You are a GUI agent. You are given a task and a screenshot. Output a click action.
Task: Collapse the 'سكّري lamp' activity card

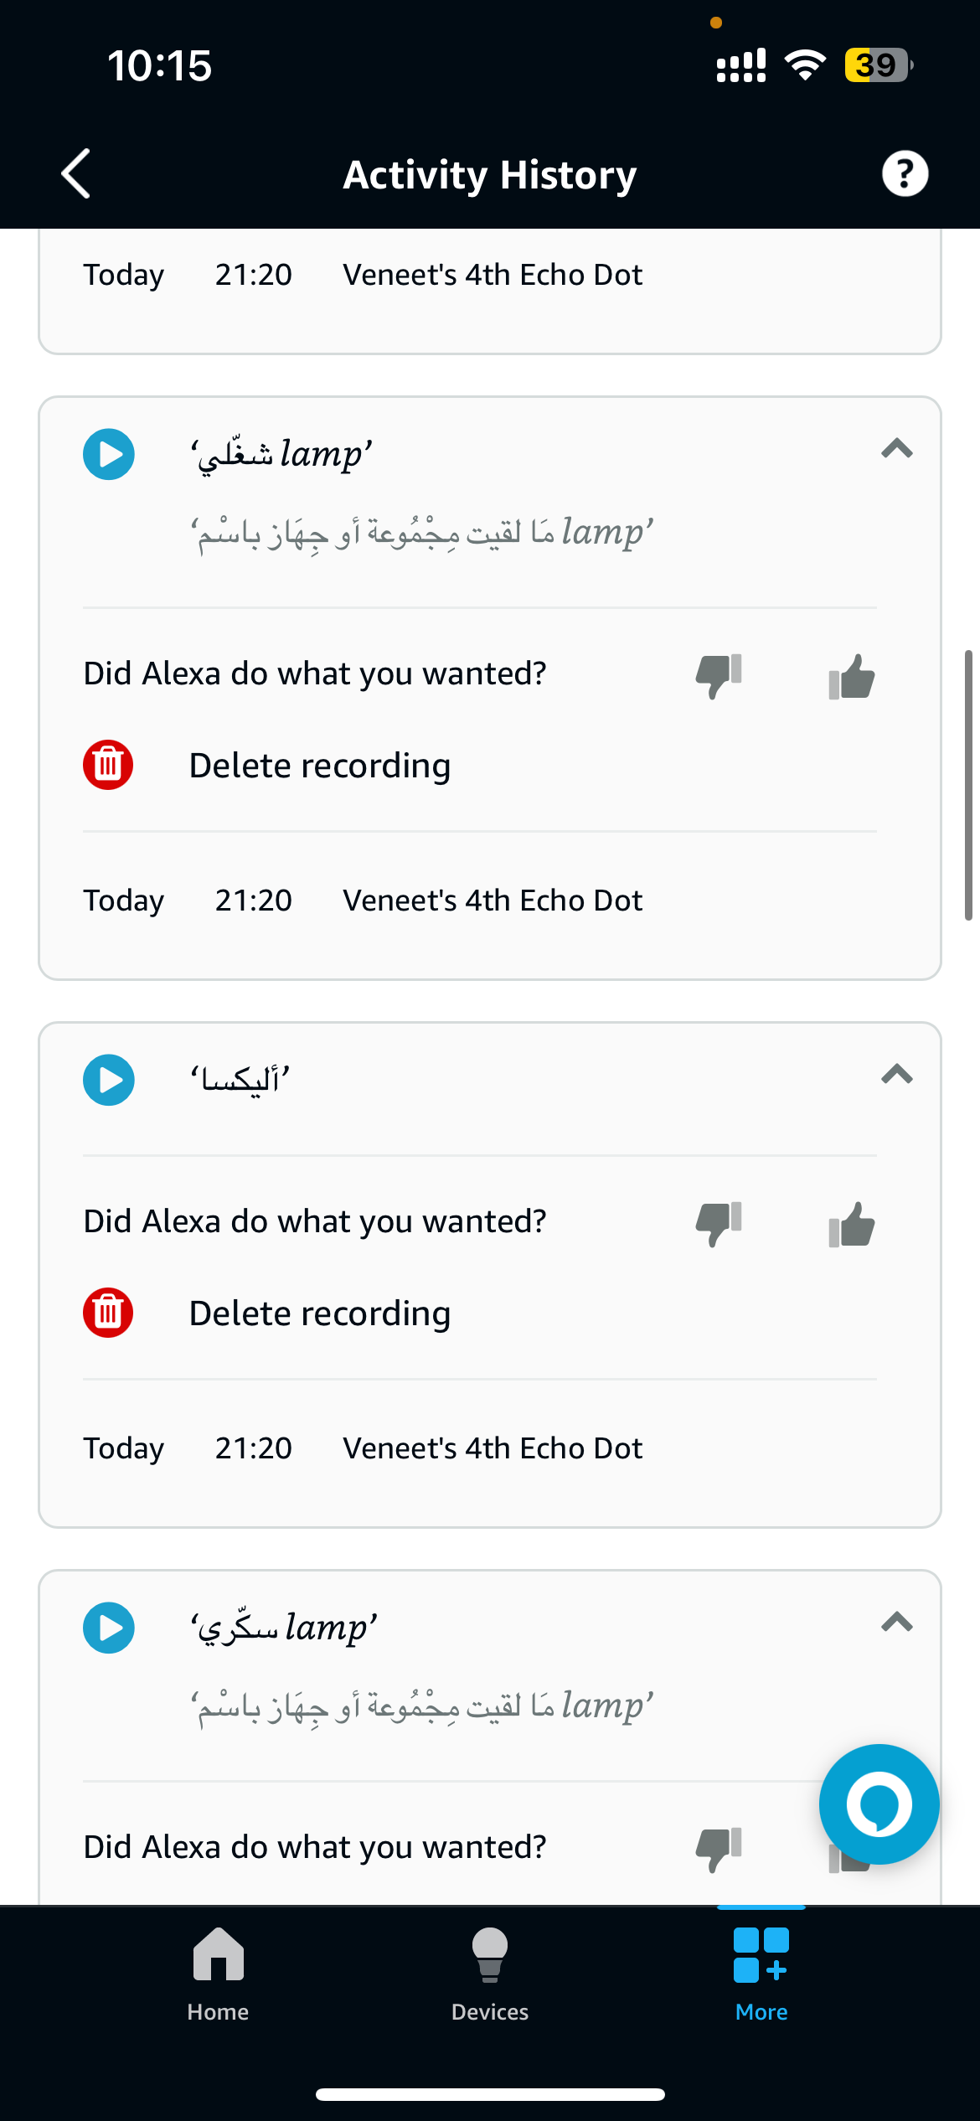pos(896,1623)
